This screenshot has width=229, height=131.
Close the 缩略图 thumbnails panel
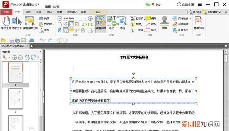click(40, 52)
